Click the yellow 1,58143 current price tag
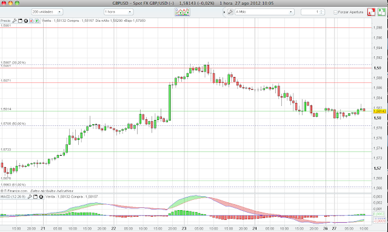The image size is (388, 232). [x=380, y=111]
